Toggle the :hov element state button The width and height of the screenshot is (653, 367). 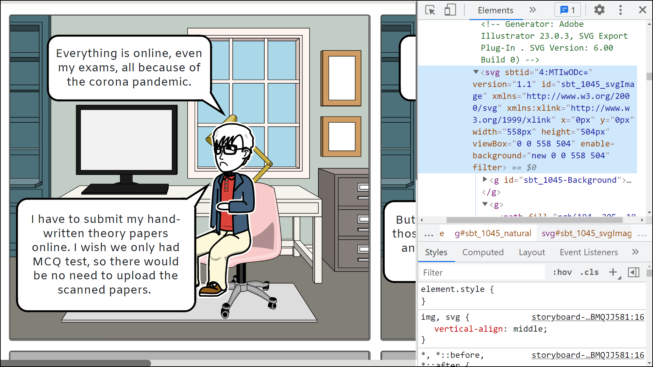pyautogui.click(x=562, y=272)
